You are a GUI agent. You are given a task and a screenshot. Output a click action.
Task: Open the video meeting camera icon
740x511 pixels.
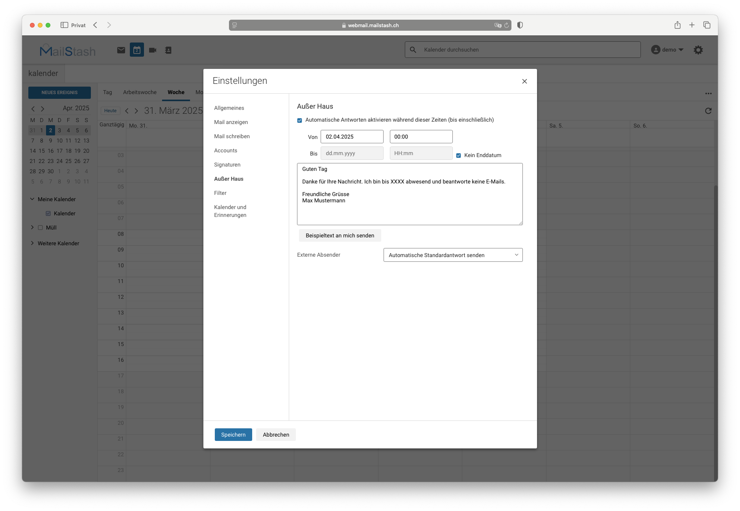(x=153, y=50)
